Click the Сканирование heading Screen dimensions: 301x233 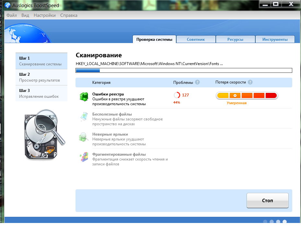click(x=99, y=55)
